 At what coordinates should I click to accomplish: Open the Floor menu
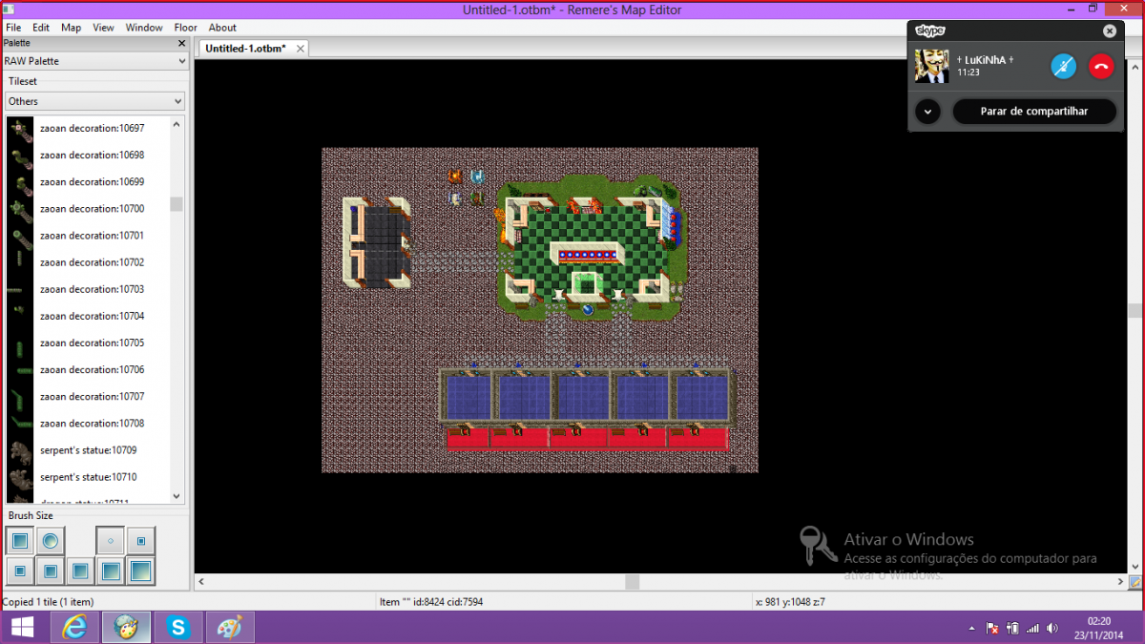click(x=185, y=28)
